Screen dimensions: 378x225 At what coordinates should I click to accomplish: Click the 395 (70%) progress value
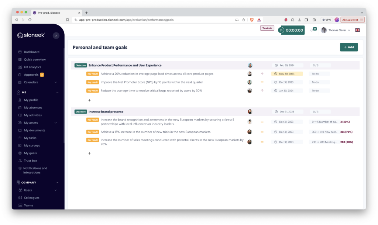coord(346,132)
